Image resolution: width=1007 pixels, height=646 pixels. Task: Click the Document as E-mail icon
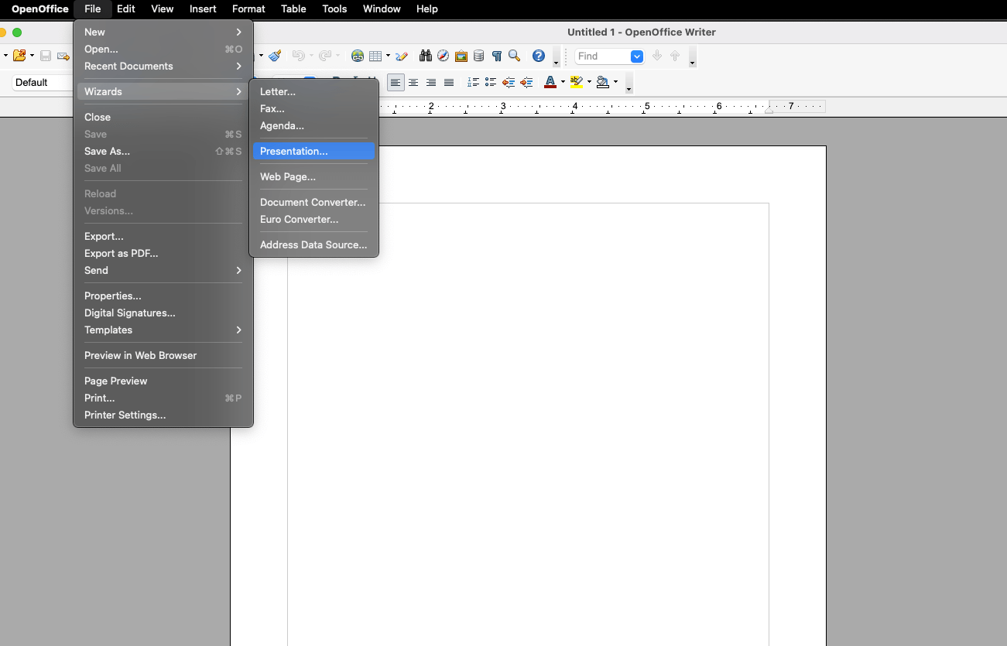click(63, 56)
